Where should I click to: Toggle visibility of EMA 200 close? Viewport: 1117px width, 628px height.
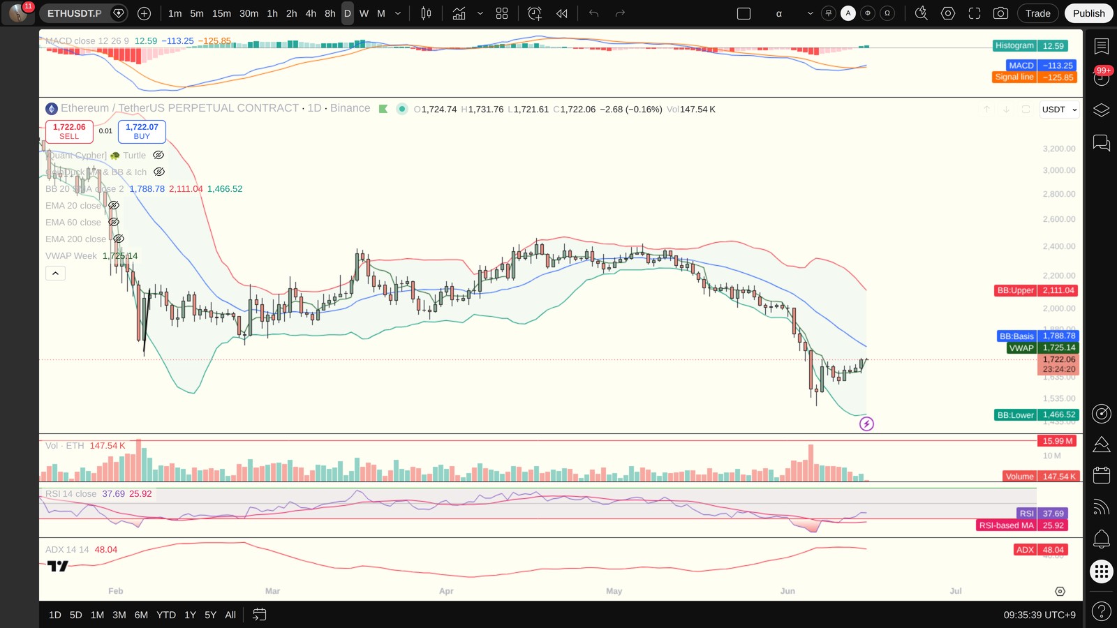(119, 239)
